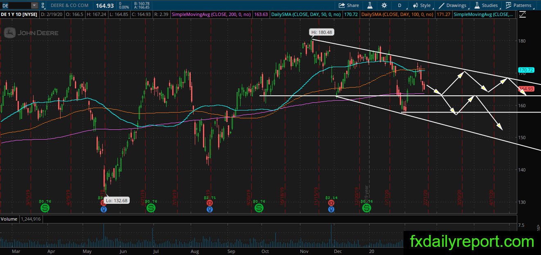541x255 pixels.
Task: Click the 171.27 DailySMA value
Action: (x=444, y=14)
